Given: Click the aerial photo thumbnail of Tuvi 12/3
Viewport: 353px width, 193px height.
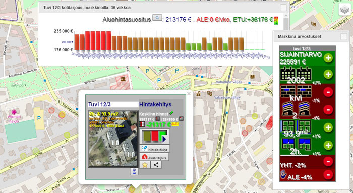Looking at the screenshot, I should pos(113,139).
